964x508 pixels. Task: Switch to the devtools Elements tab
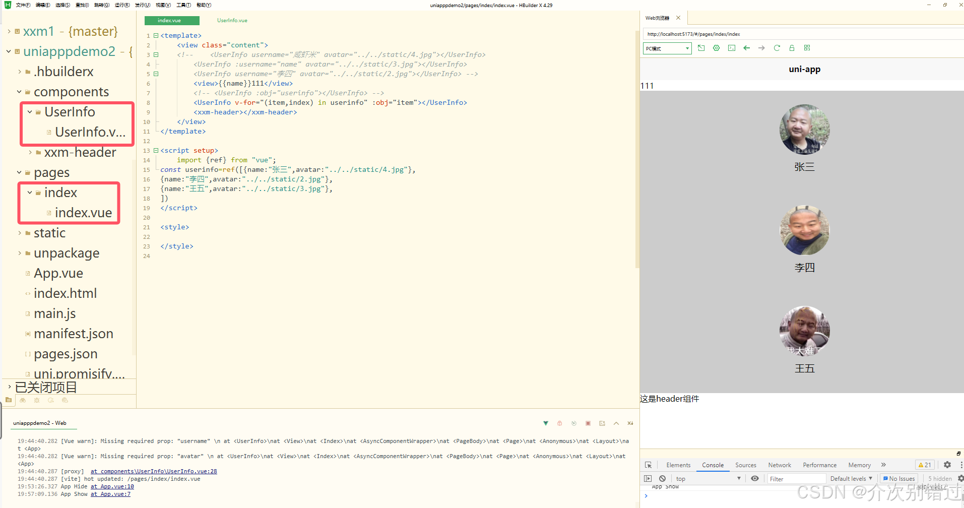[x=678, y=465]
